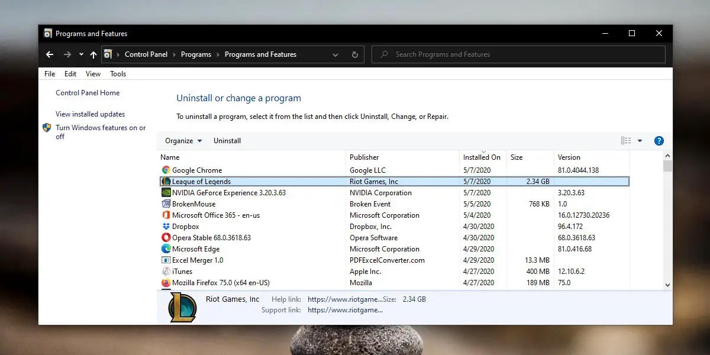Image resolution: width=710 pixels, height=355 pixels.
Task: Click the Control Panel icon in address bar
Action: tap(108, 54)
